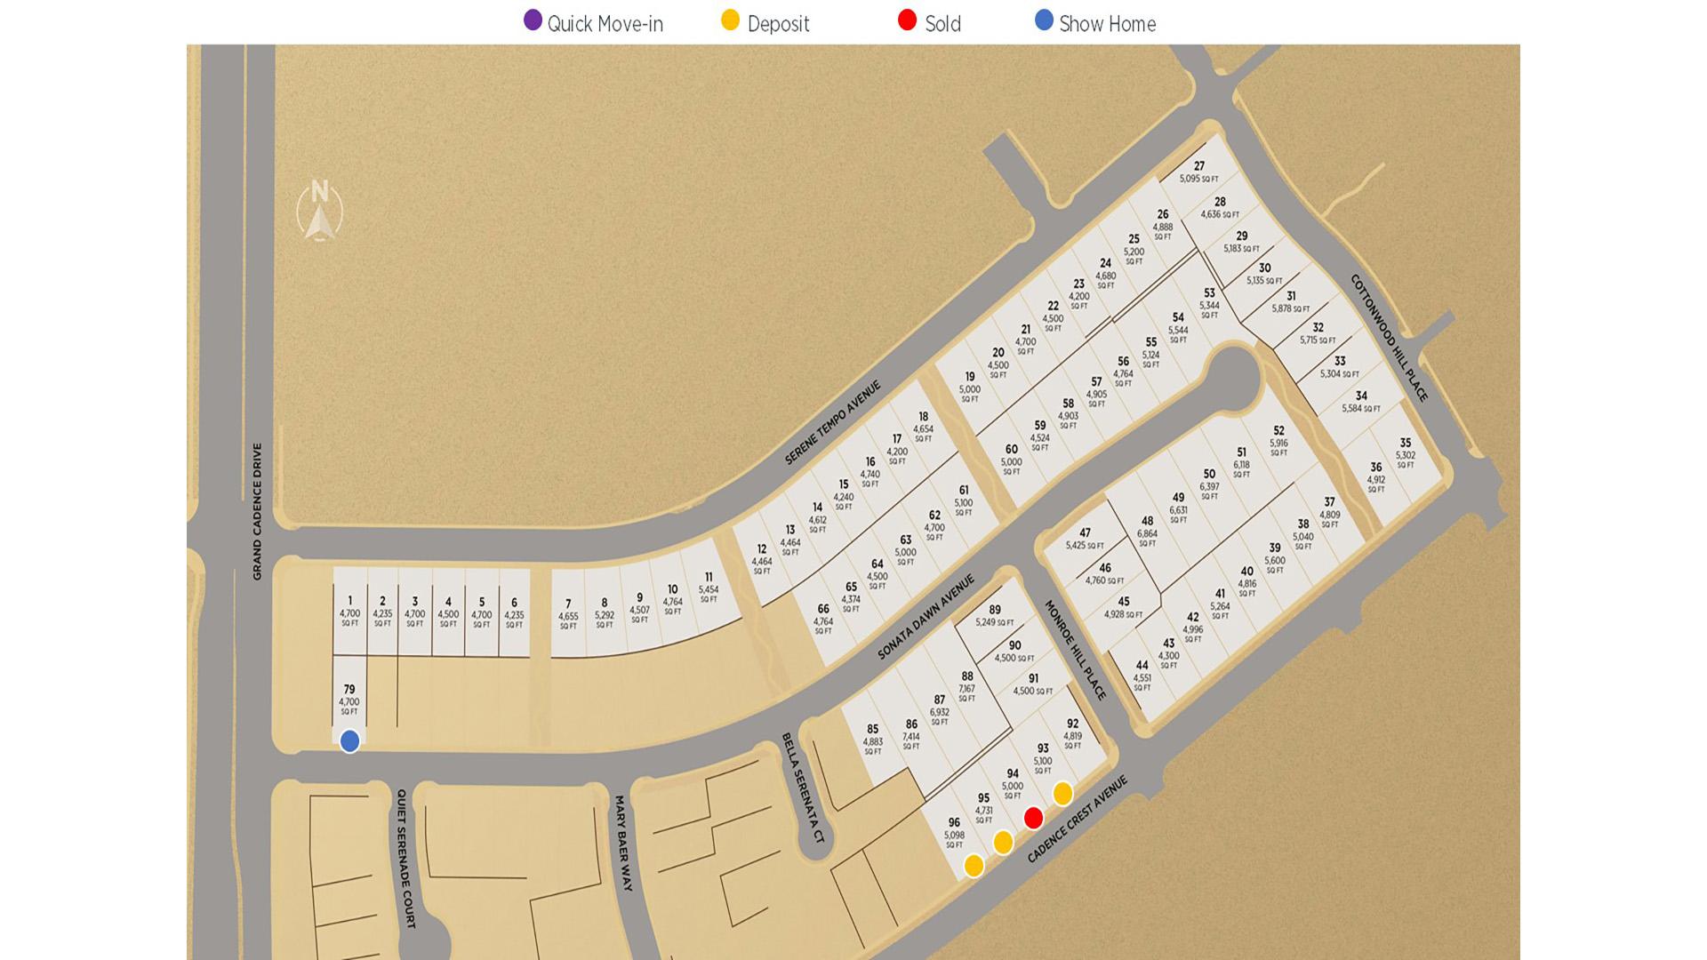Select lot 1 near Grand Cadence Drive
Viewport: 1707px width, 960px height.
(x=350, y=612)
